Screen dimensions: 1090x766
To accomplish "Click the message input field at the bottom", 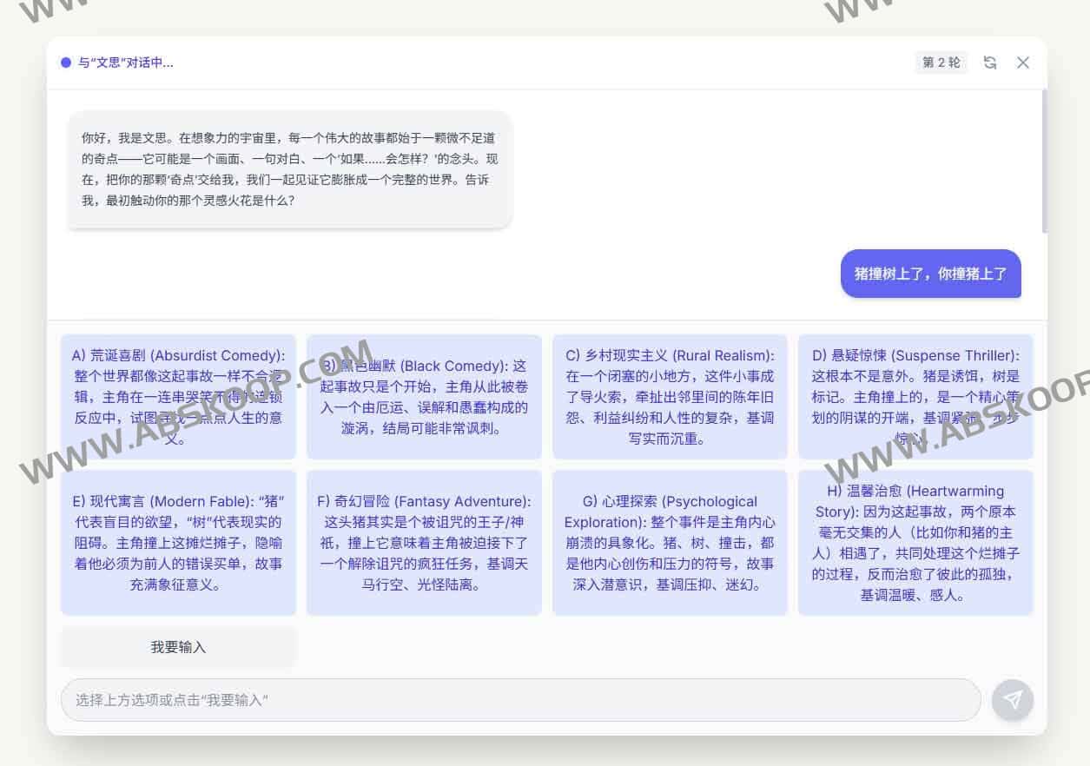I will click(521, 700).
